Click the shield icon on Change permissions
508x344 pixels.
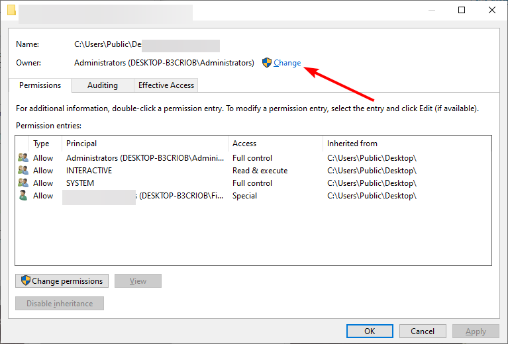coord(25,281)
